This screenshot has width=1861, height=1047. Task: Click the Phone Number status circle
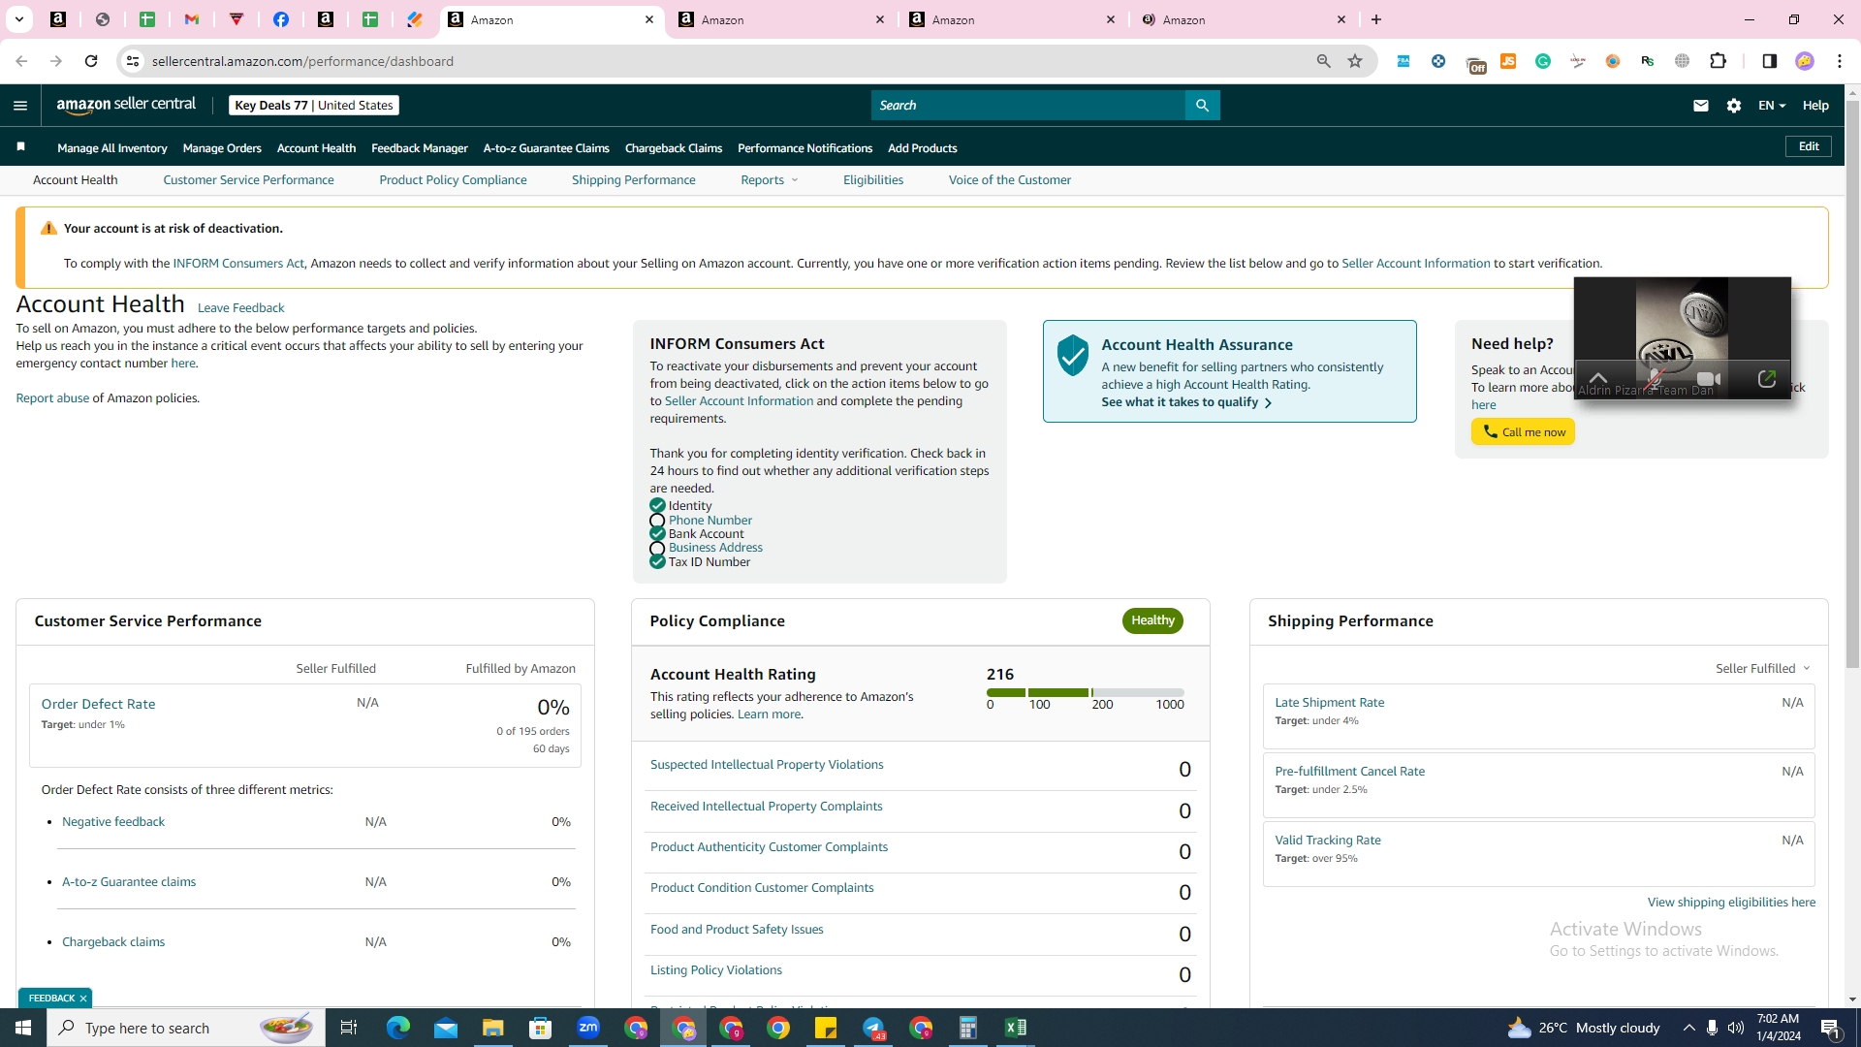click(x=657, y=521)
